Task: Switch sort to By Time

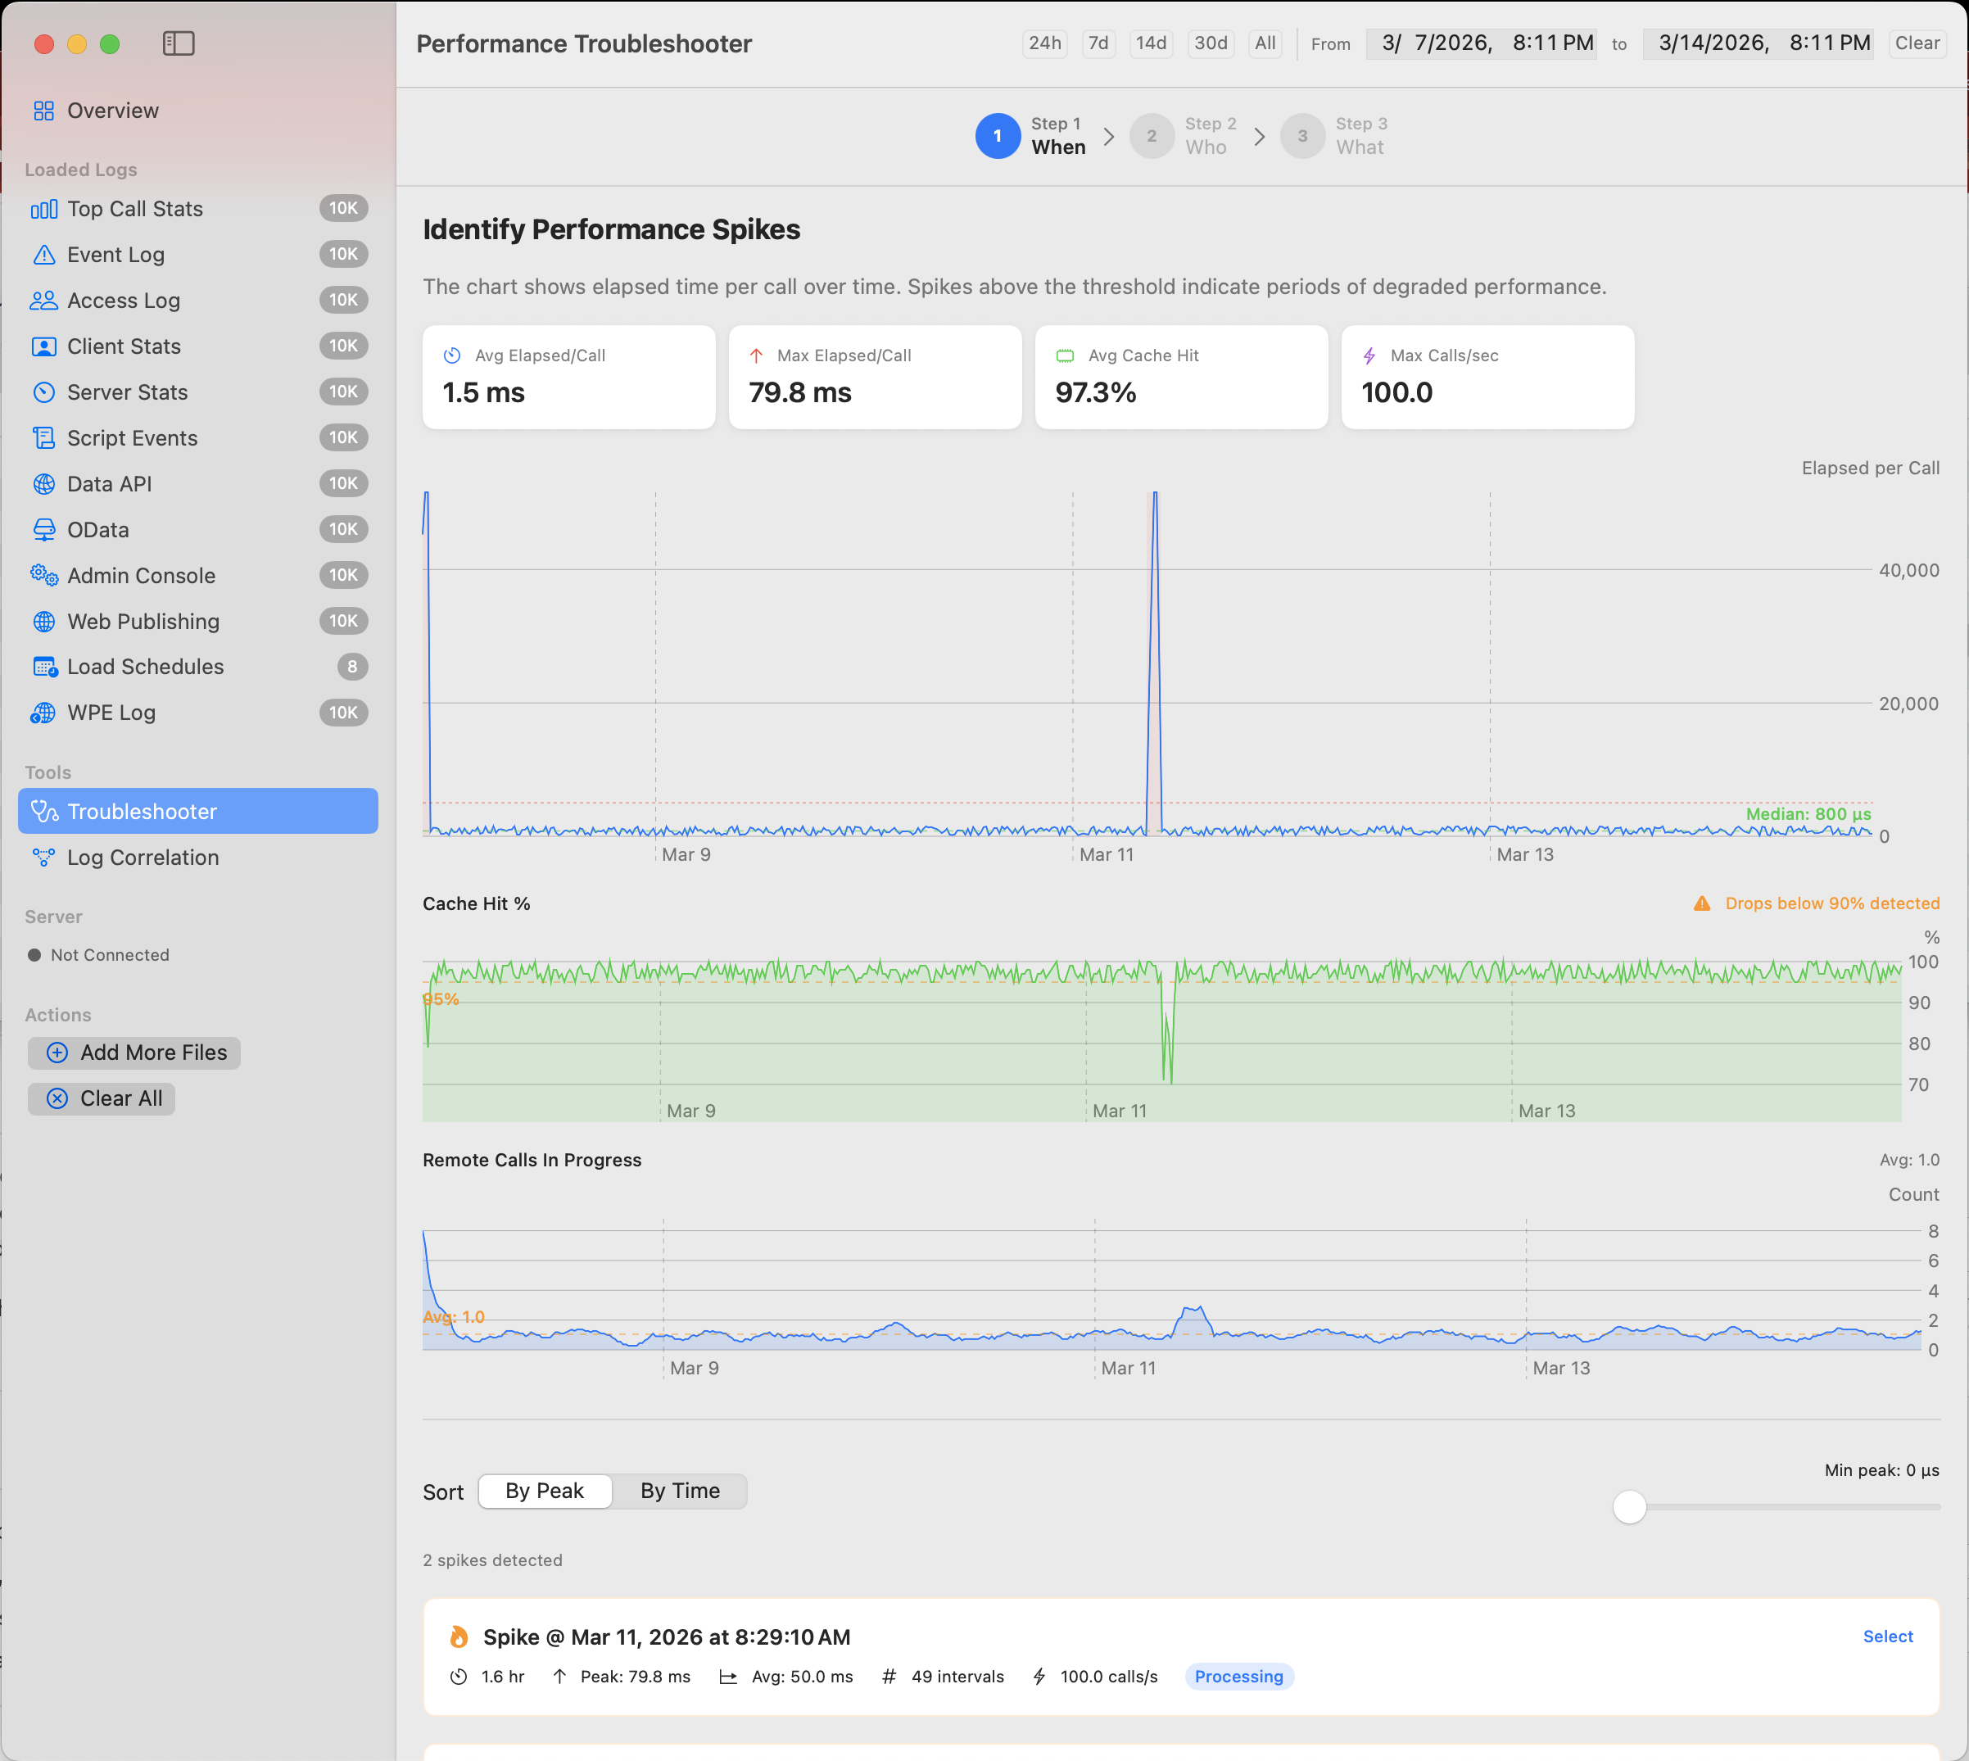Action: click(x=679, y=1491)
